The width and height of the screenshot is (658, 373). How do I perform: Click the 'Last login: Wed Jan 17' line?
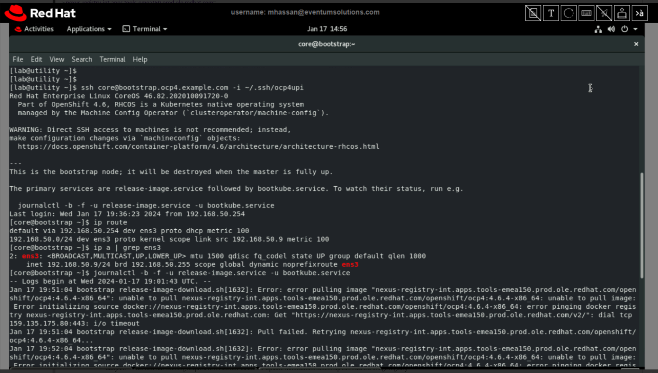click(127, 214)
